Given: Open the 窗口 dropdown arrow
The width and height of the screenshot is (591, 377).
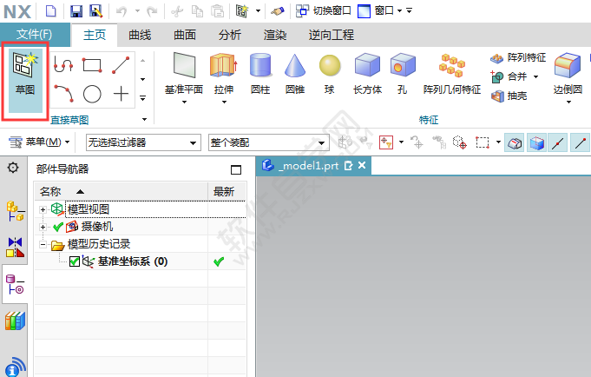Looking at the screenshot, I should (x=400, y=11).
